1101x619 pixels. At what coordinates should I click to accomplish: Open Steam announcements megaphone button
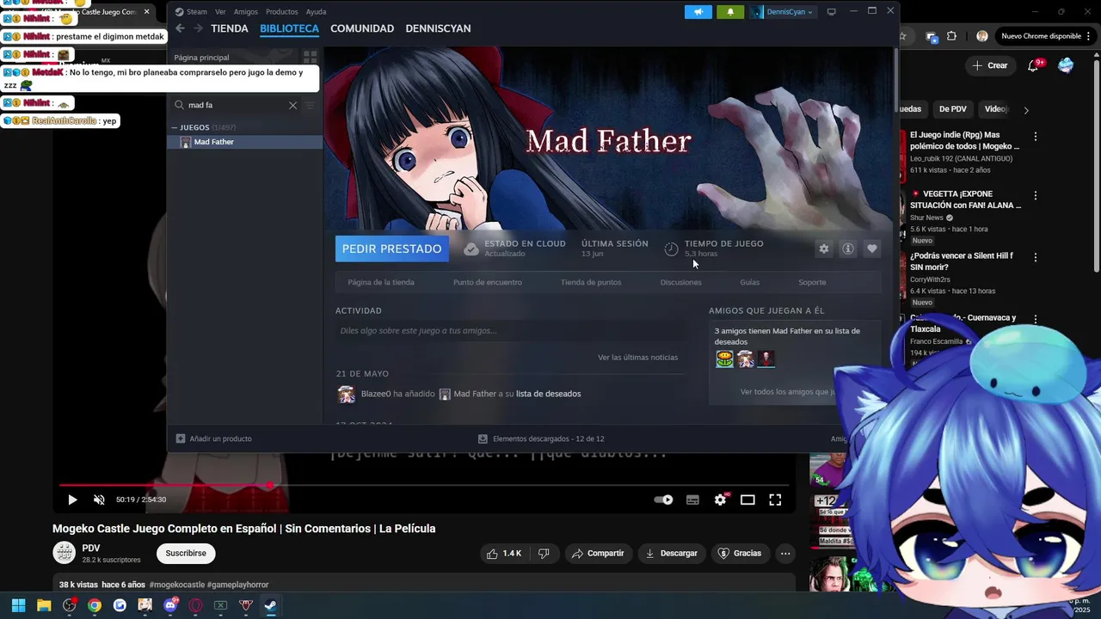click(x=698, y=12)
